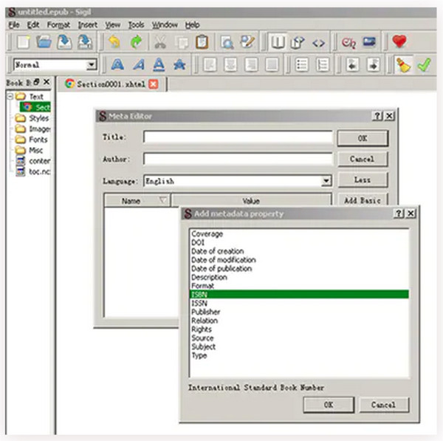The height and width of the screenshot is (441, 443).
Task: Close the Section0001.xhtml tab
Action: pyautogui.click(x=154, y=84)
